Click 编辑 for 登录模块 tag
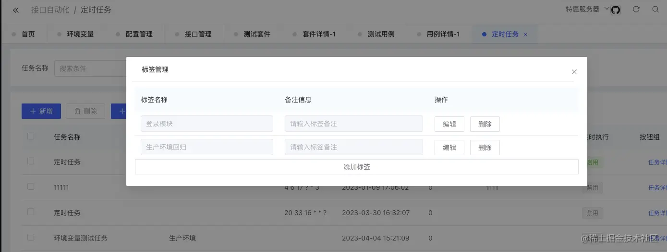 point(449,124)
